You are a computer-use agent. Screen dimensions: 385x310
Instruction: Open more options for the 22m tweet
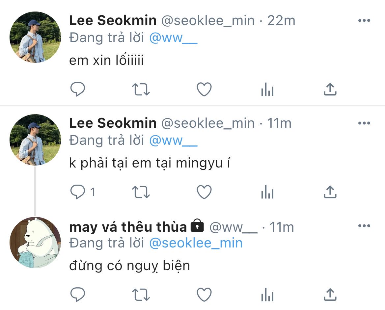[364, 21]
